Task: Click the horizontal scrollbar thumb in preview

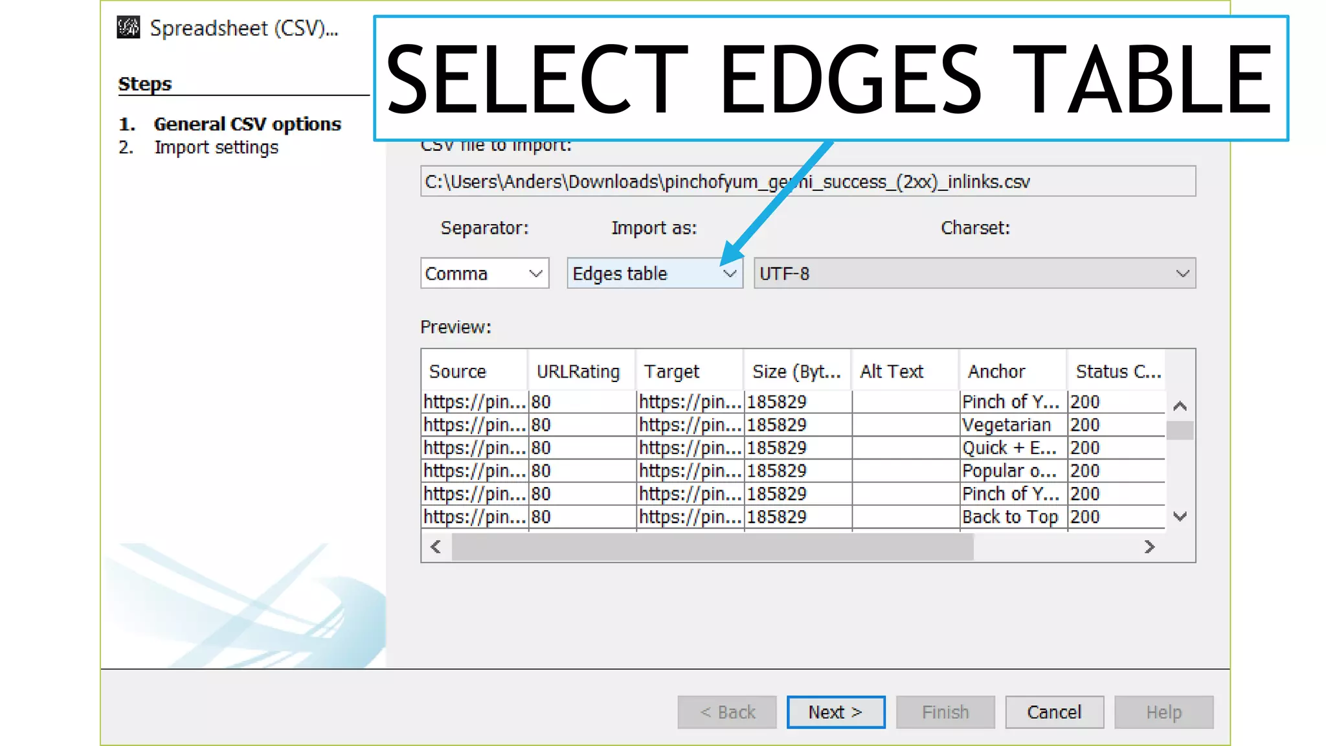Action: (712, 547)
